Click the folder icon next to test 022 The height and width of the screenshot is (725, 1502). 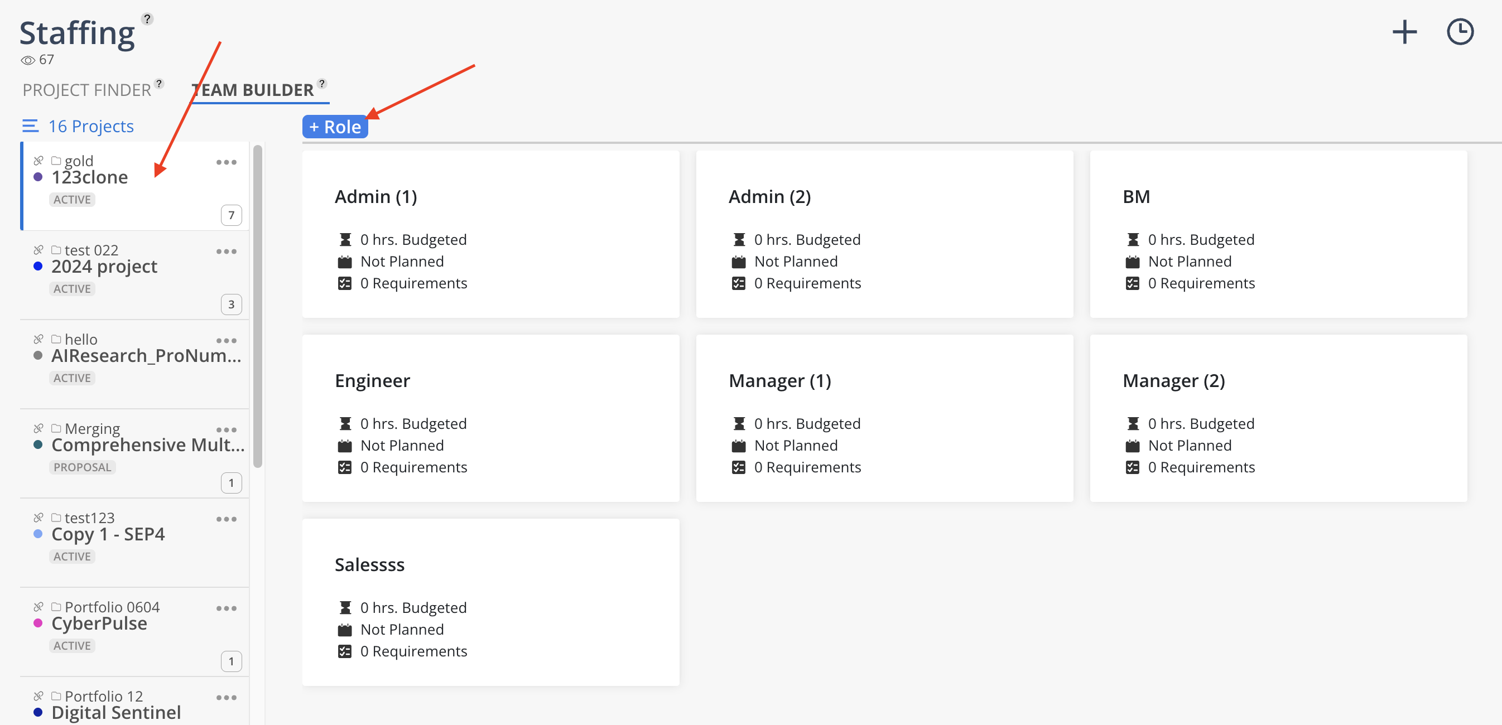pos(56,249)
